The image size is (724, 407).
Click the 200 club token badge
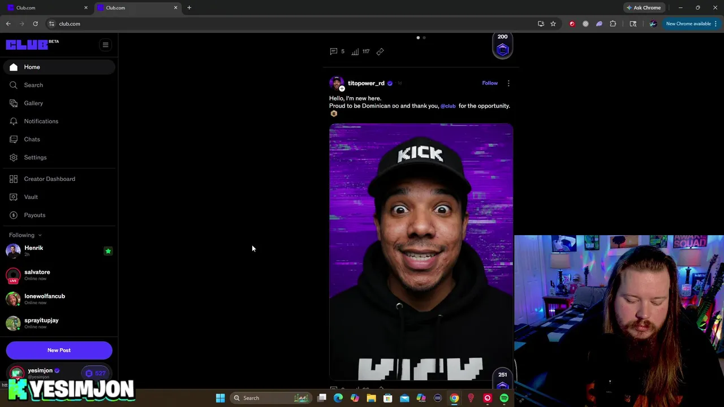point(502,46)
